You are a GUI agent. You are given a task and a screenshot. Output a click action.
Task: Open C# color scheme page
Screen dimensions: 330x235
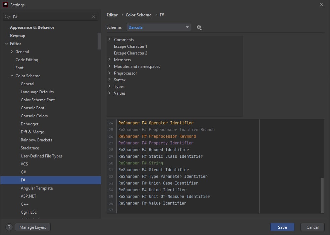tap(23, 172)
